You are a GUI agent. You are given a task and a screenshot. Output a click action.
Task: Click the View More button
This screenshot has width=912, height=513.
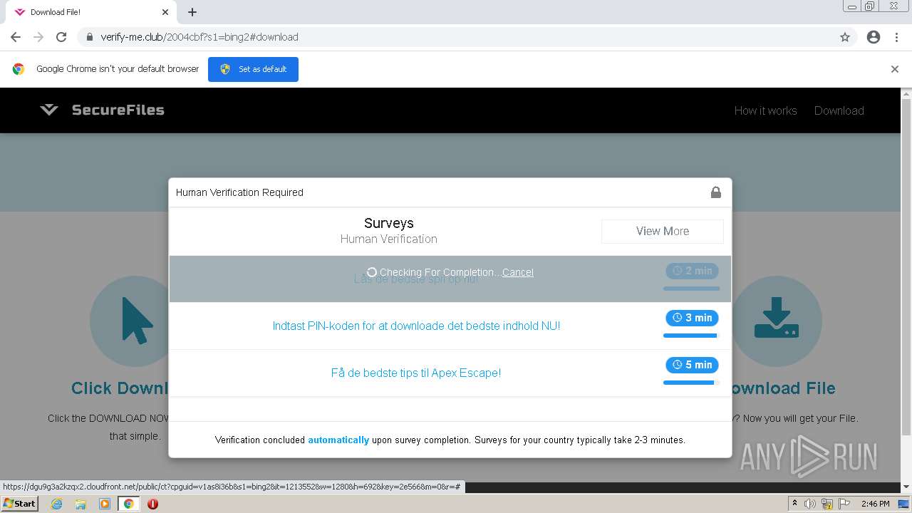663,231
